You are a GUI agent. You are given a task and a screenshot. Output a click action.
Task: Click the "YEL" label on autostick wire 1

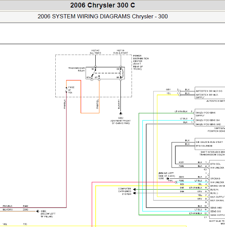[169, 93]
